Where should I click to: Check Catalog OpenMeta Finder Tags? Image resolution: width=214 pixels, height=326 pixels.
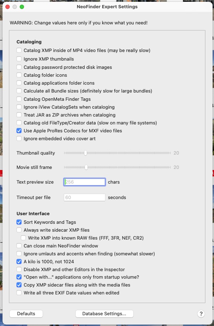pyautogui.click(x=19, y=99)
